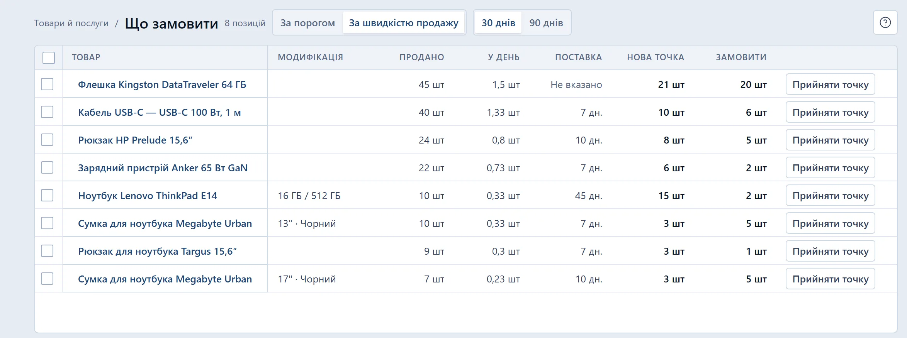
Task: Open Сумка Megabyte Urban in the 17" row
Action: [x=165, y=279]
